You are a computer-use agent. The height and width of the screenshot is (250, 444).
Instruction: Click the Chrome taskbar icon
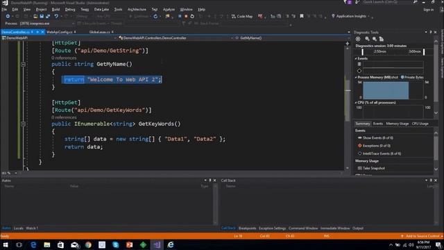pos(88,244)
